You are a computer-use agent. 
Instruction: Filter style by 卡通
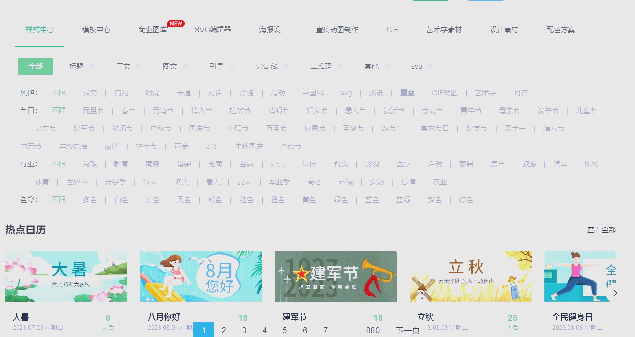tap(184, 93)
